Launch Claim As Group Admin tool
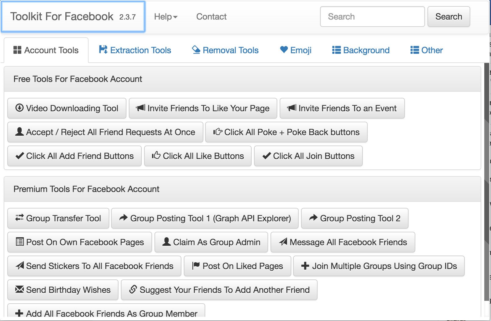This screenshot has width=491, height=321. (211, 242)
